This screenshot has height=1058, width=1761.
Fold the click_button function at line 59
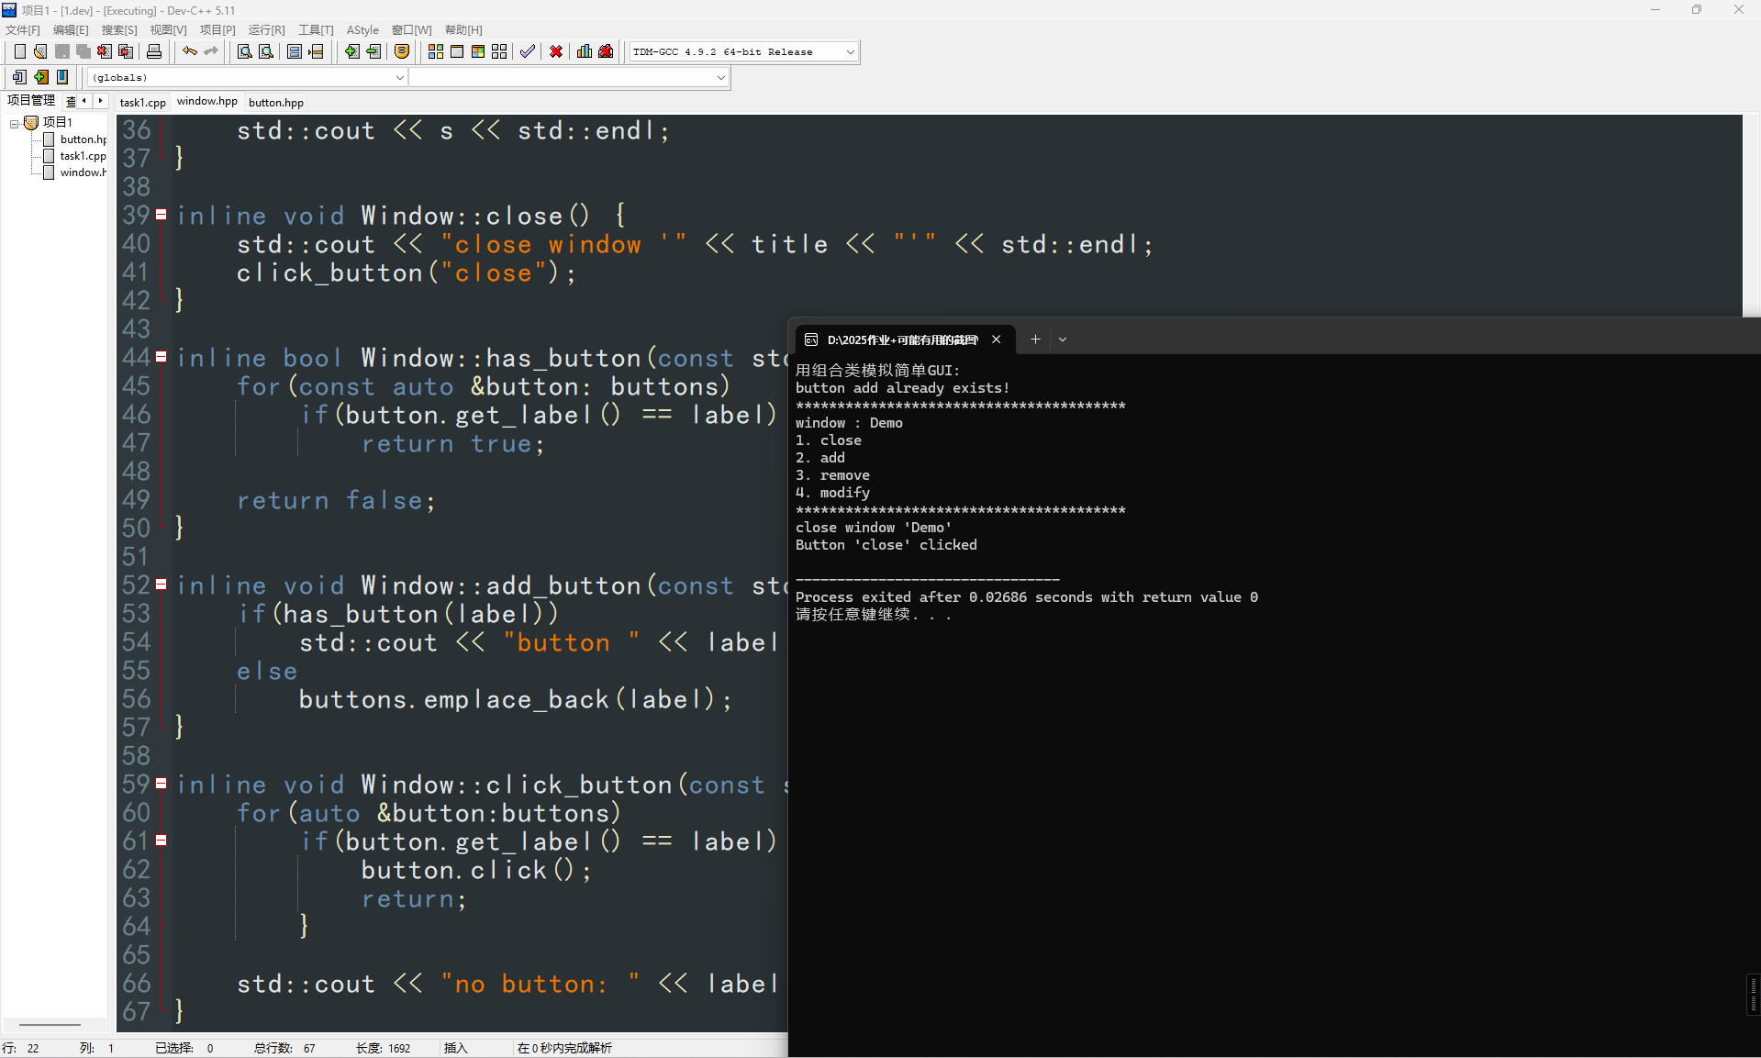(162, 784)
